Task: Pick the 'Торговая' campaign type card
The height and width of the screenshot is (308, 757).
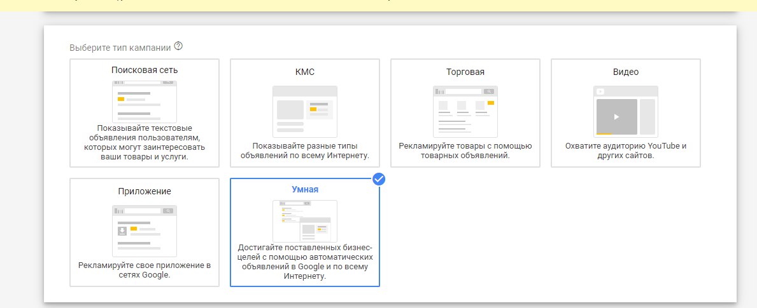Action: click(x=465, y=113)
